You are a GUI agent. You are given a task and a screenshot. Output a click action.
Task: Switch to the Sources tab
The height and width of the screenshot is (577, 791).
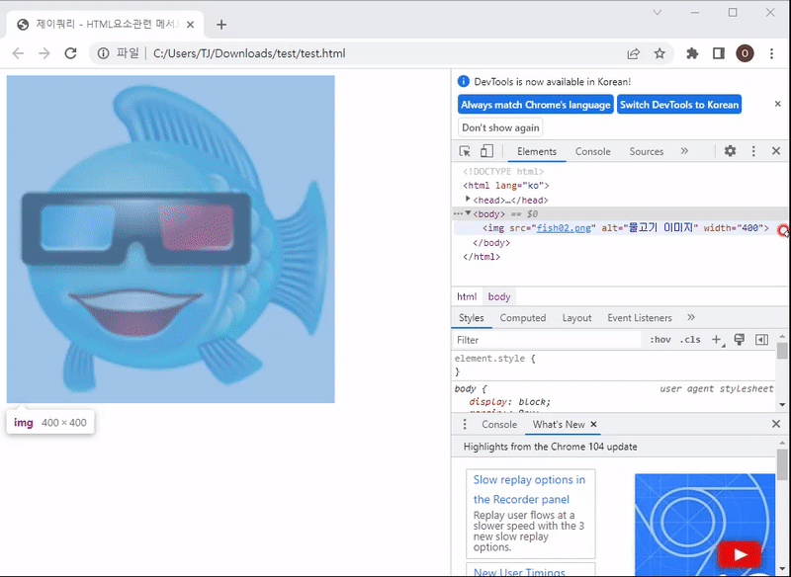pos(647,152)
